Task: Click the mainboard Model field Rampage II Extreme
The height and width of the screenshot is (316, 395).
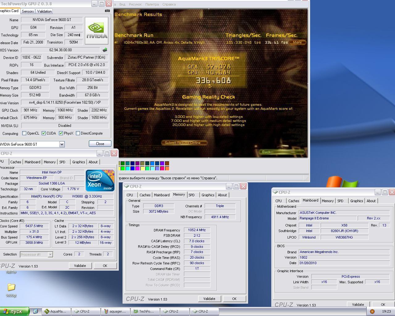Action: [327, 218]
